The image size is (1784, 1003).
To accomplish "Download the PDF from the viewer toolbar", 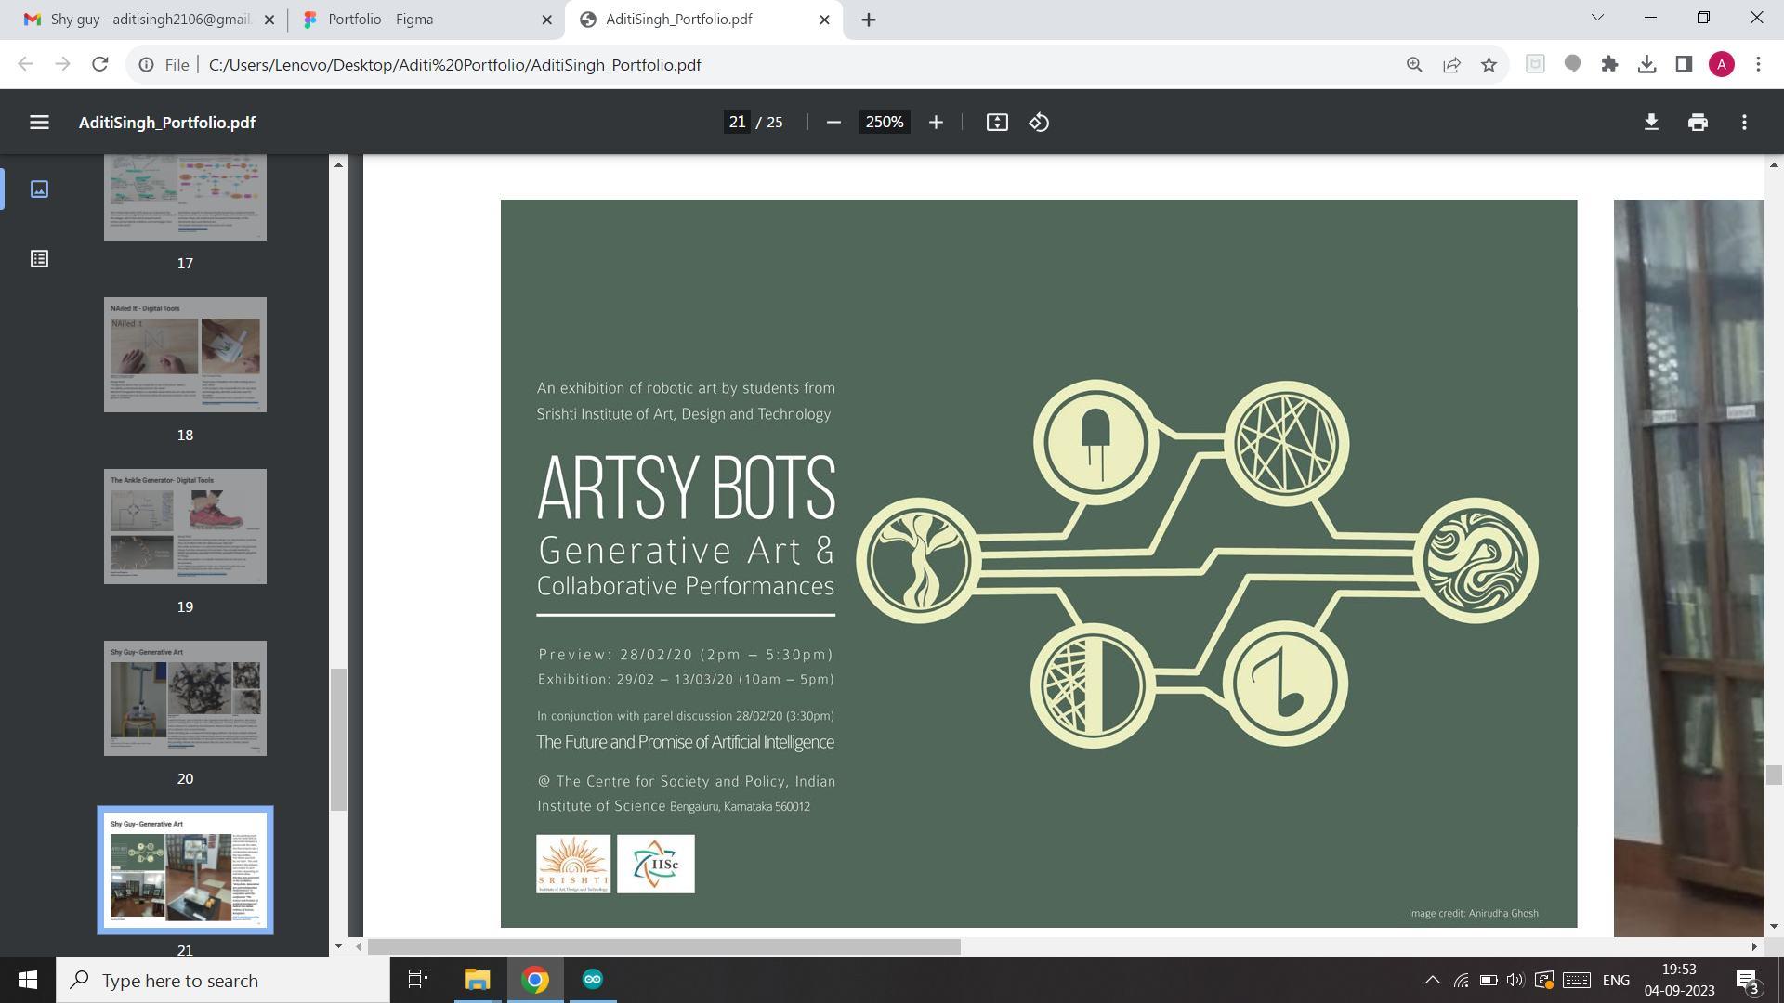I will coord(1651,123).
